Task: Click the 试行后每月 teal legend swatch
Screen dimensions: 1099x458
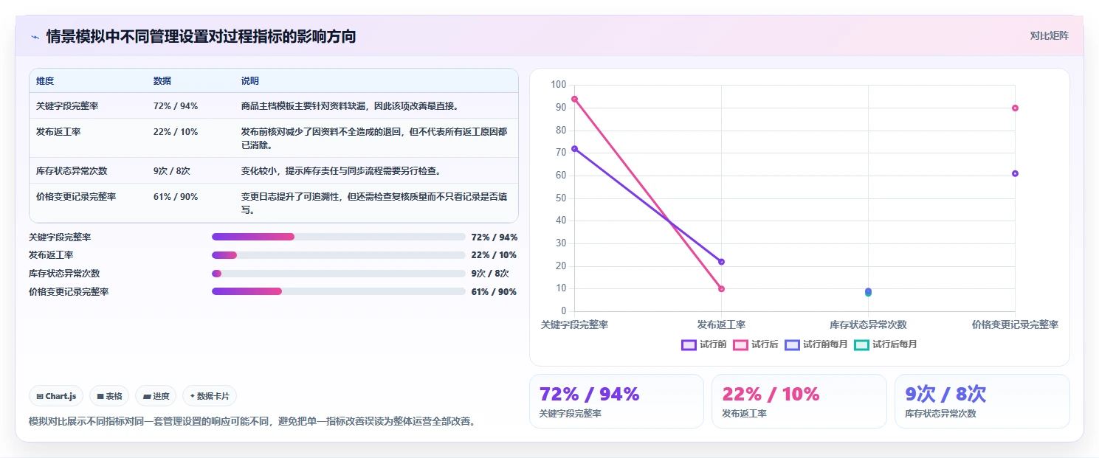Action: (861, 344)
